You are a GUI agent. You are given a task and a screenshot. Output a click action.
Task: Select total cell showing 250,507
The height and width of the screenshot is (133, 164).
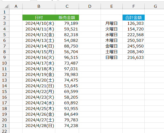tap(133, 40)
